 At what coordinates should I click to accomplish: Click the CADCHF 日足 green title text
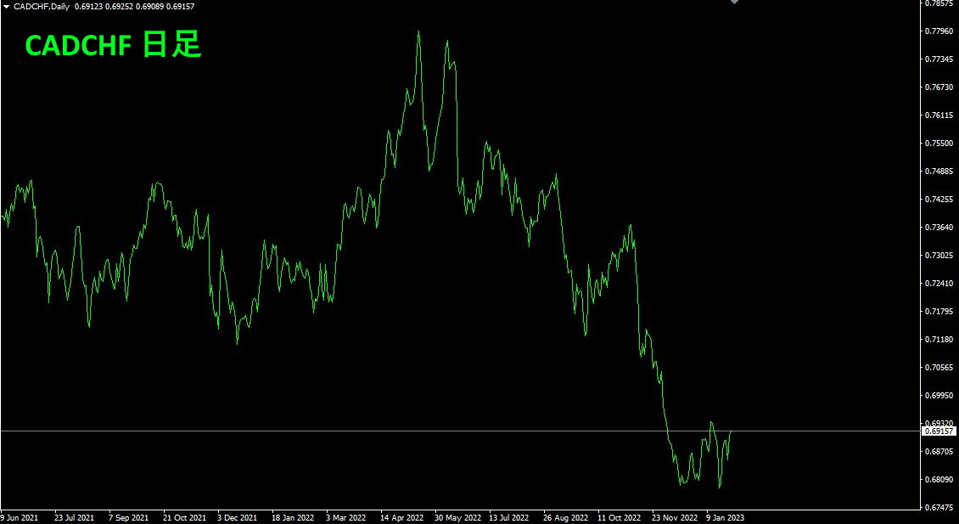113,46
